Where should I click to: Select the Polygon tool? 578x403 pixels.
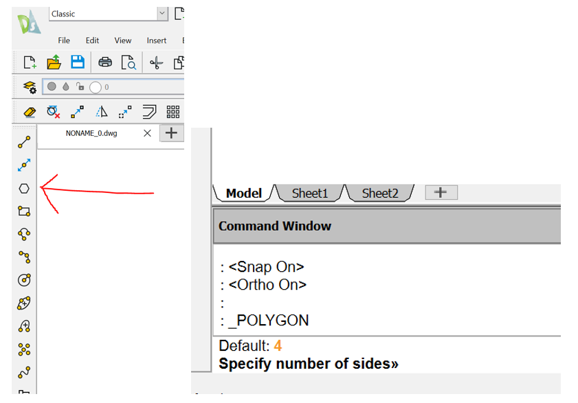(24, 189)
